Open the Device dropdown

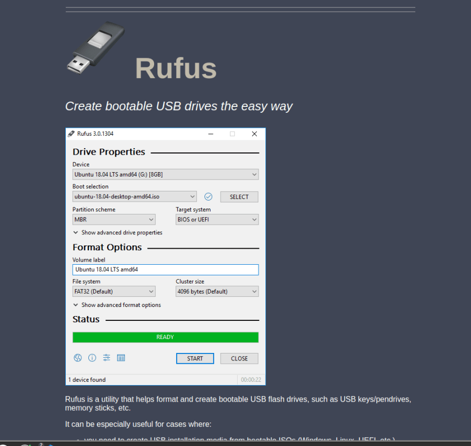tap(165, 174)
